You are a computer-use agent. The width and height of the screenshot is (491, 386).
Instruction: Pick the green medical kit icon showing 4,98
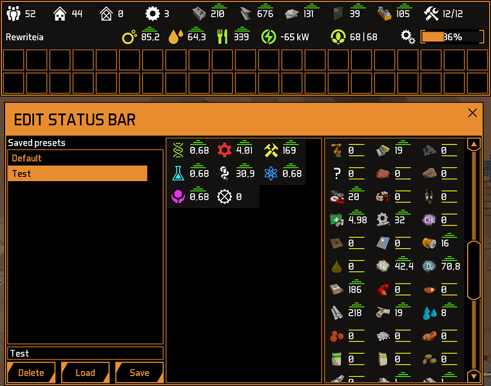point(337,220)
